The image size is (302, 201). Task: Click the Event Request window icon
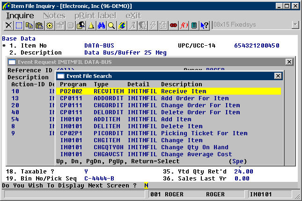(x=12, y=62)
